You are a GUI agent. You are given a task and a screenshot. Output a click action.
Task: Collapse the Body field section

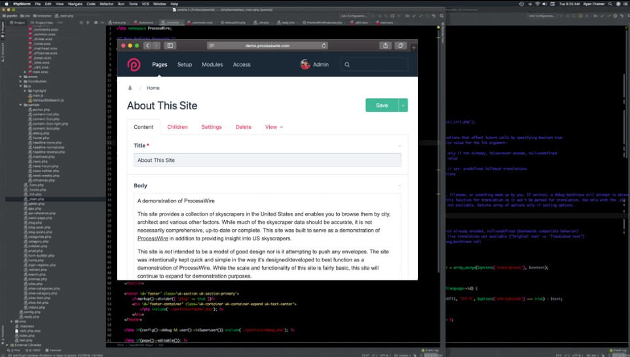click(399, 185)
